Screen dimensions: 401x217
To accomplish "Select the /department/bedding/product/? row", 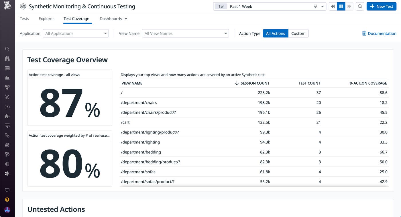I will pyautogui.click(x=254, y=162).
